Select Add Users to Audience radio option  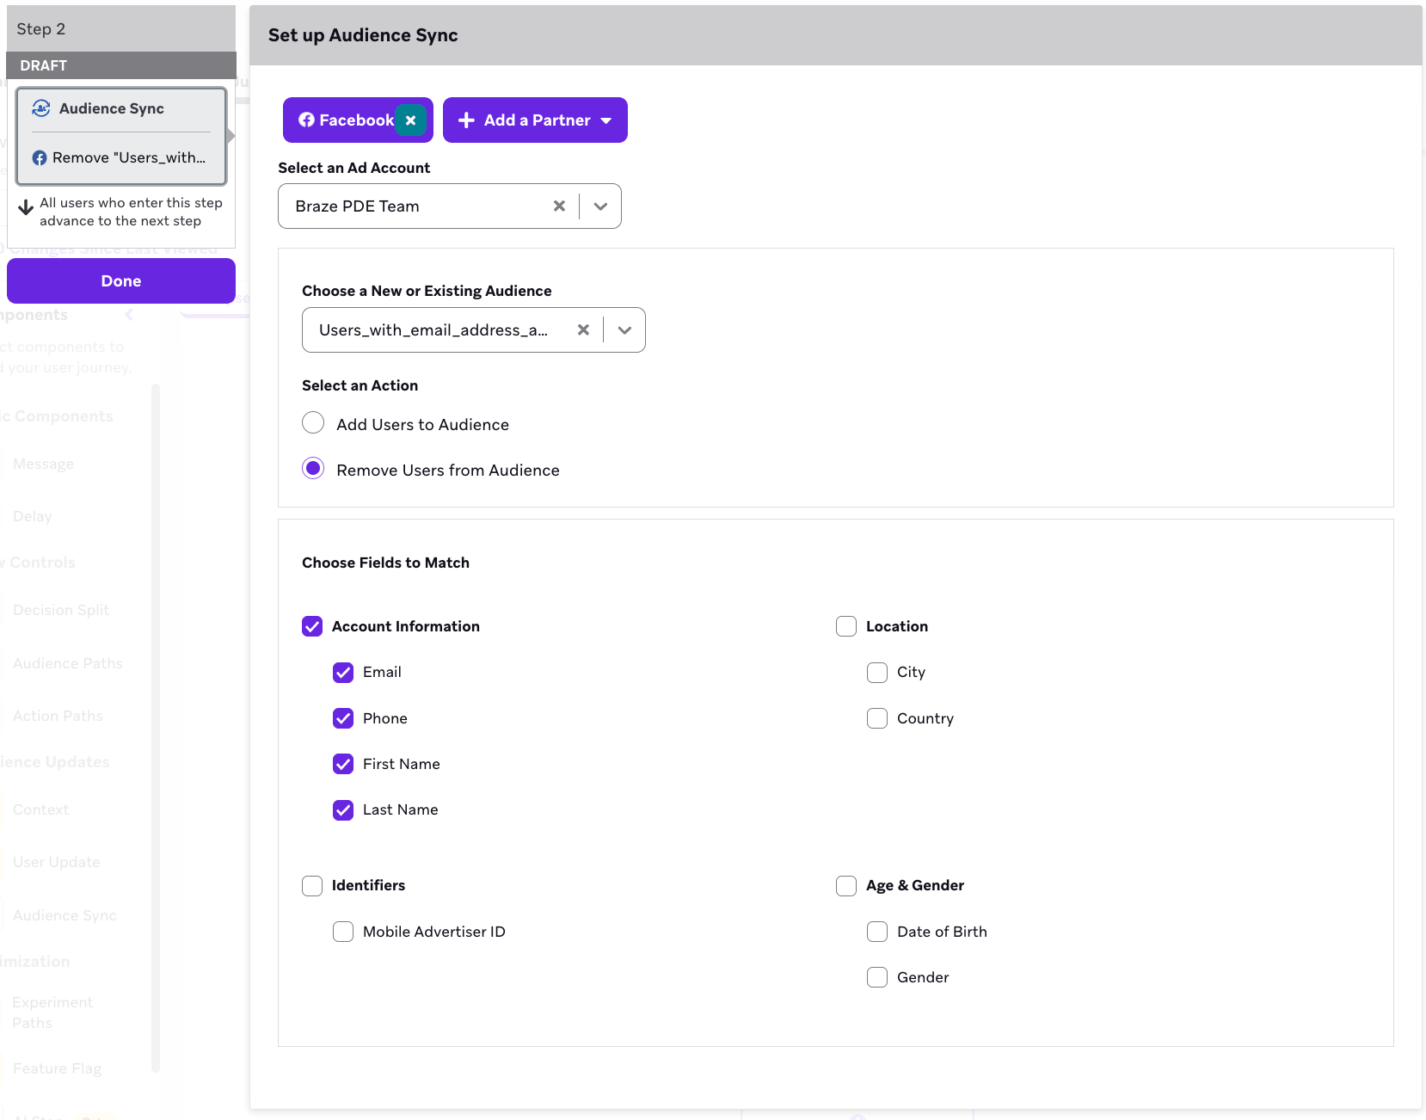click(x=313, y=423)
